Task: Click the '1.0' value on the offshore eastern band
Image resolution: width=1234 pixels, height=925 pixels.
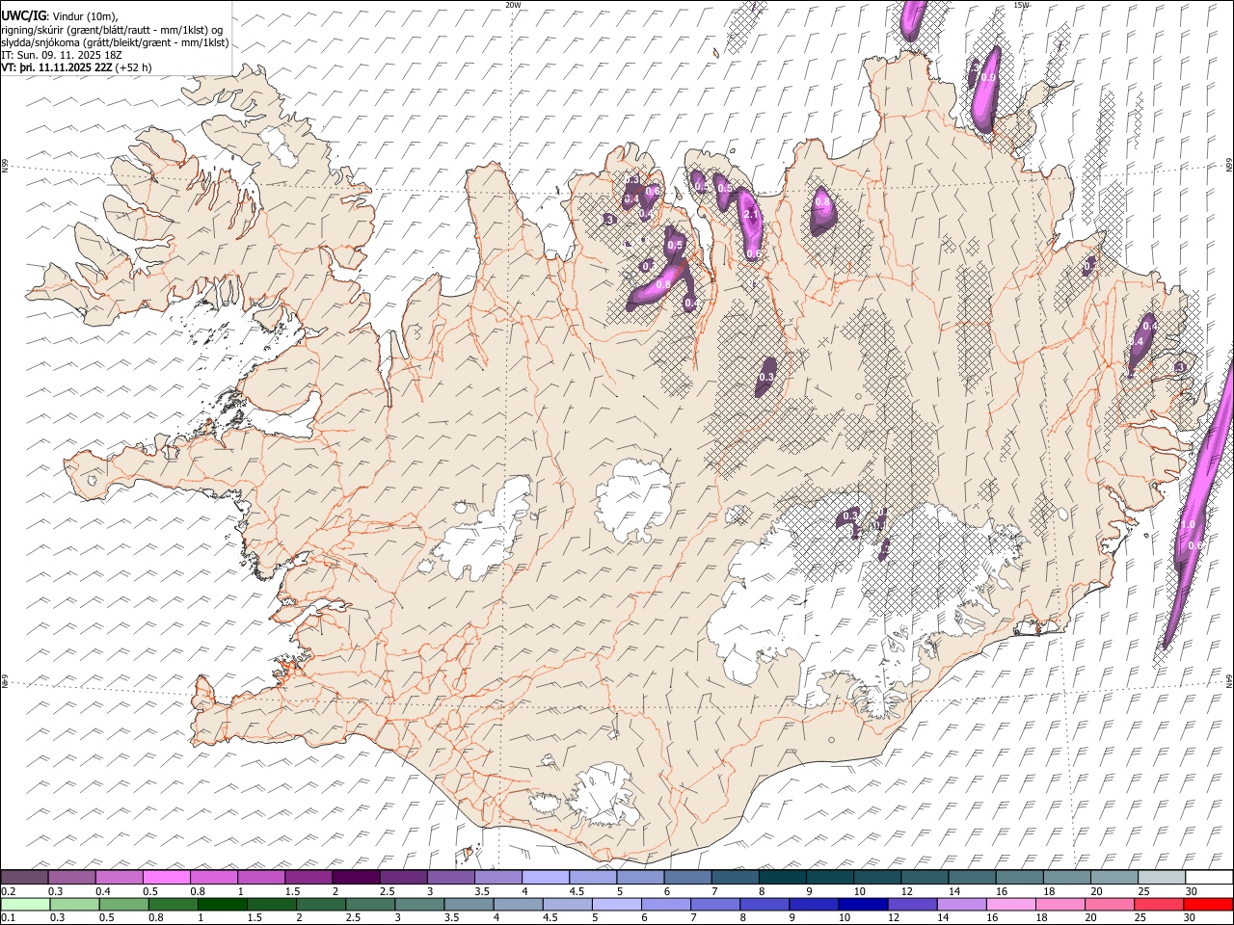Action: (x=1189, y=525)
